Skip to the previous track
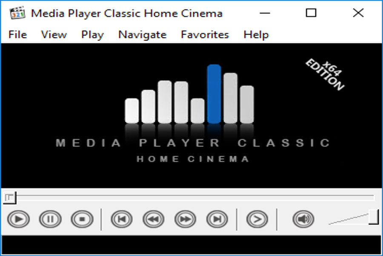Screen dimensions: 383x256 click(122, 219)
